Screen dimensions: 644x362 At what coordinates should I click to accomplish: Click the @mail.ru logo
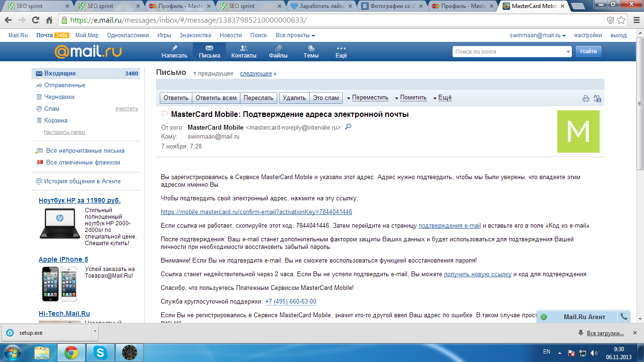pyautogui.click(x=88, y=51)
